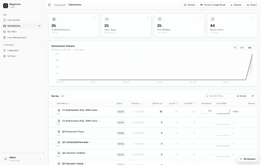
Task: Expand the CV Submissions row chevron with 25 submissions
Action: click(x=99, y=110)
